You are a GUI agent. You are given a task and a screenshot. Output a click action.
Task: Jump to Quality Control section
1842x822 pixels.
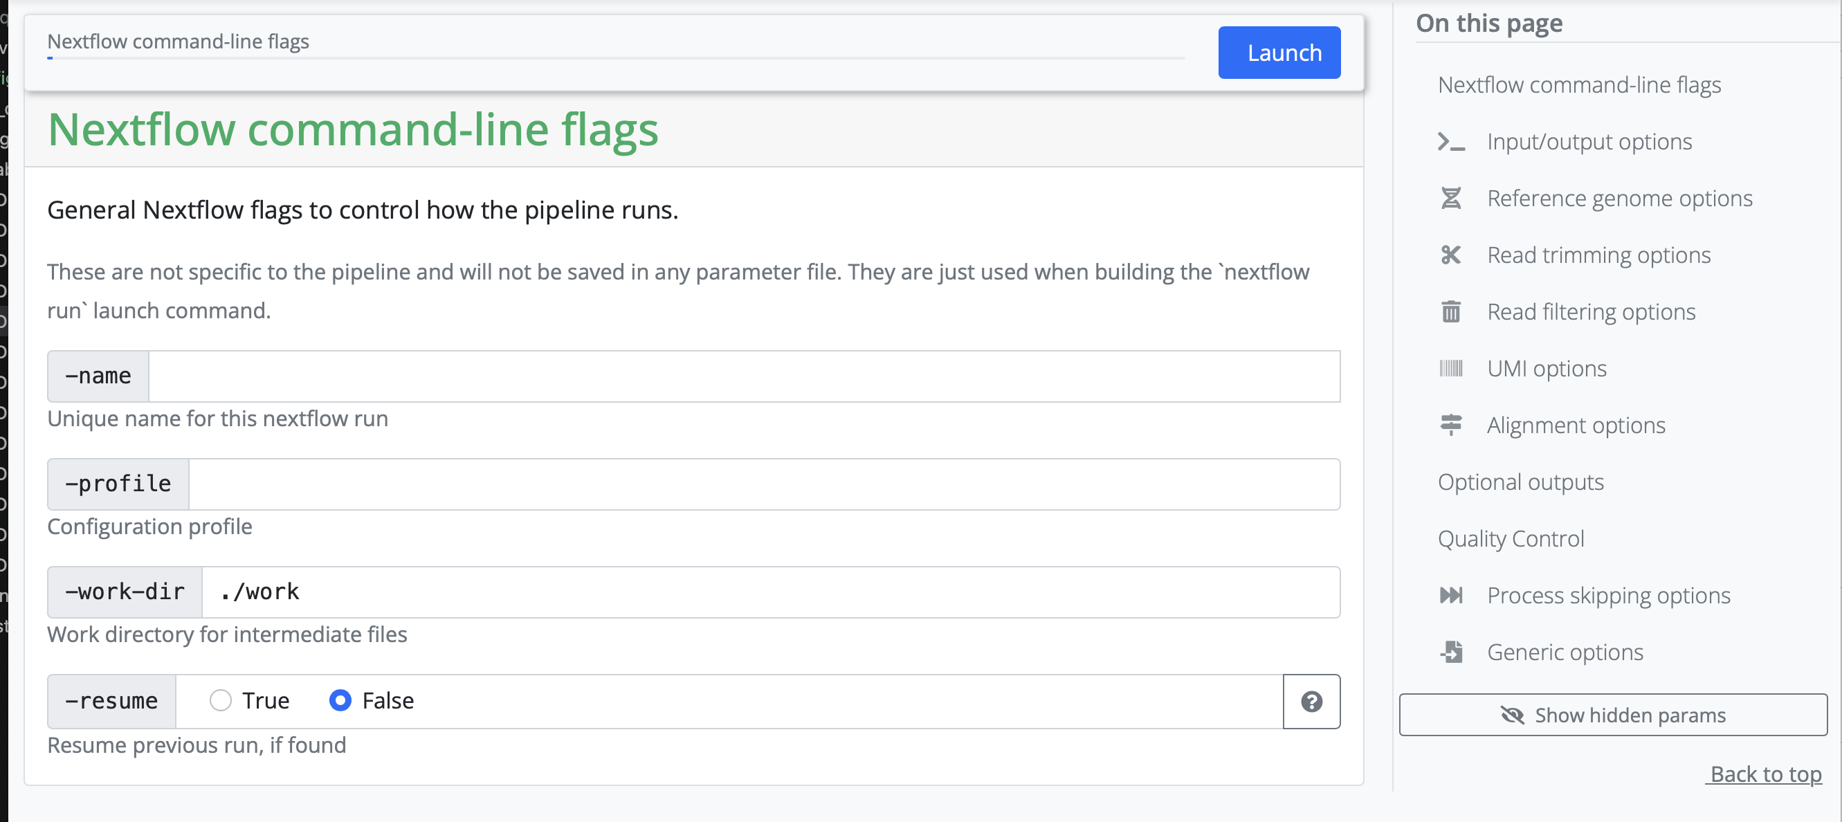[1511, 538]
